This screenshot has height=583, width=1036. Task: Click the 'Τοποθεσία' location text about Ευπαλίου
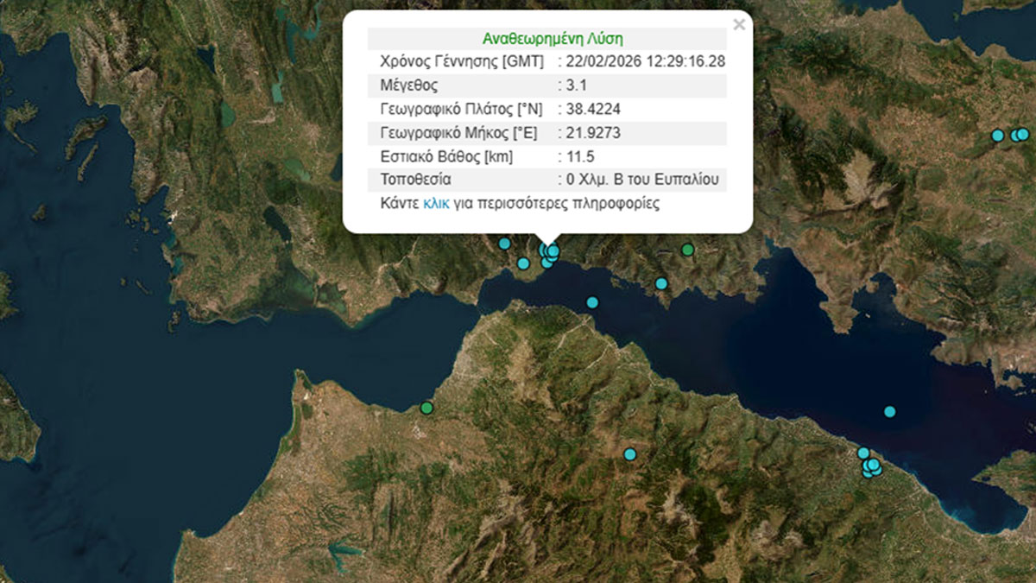[x=643, y=181]
